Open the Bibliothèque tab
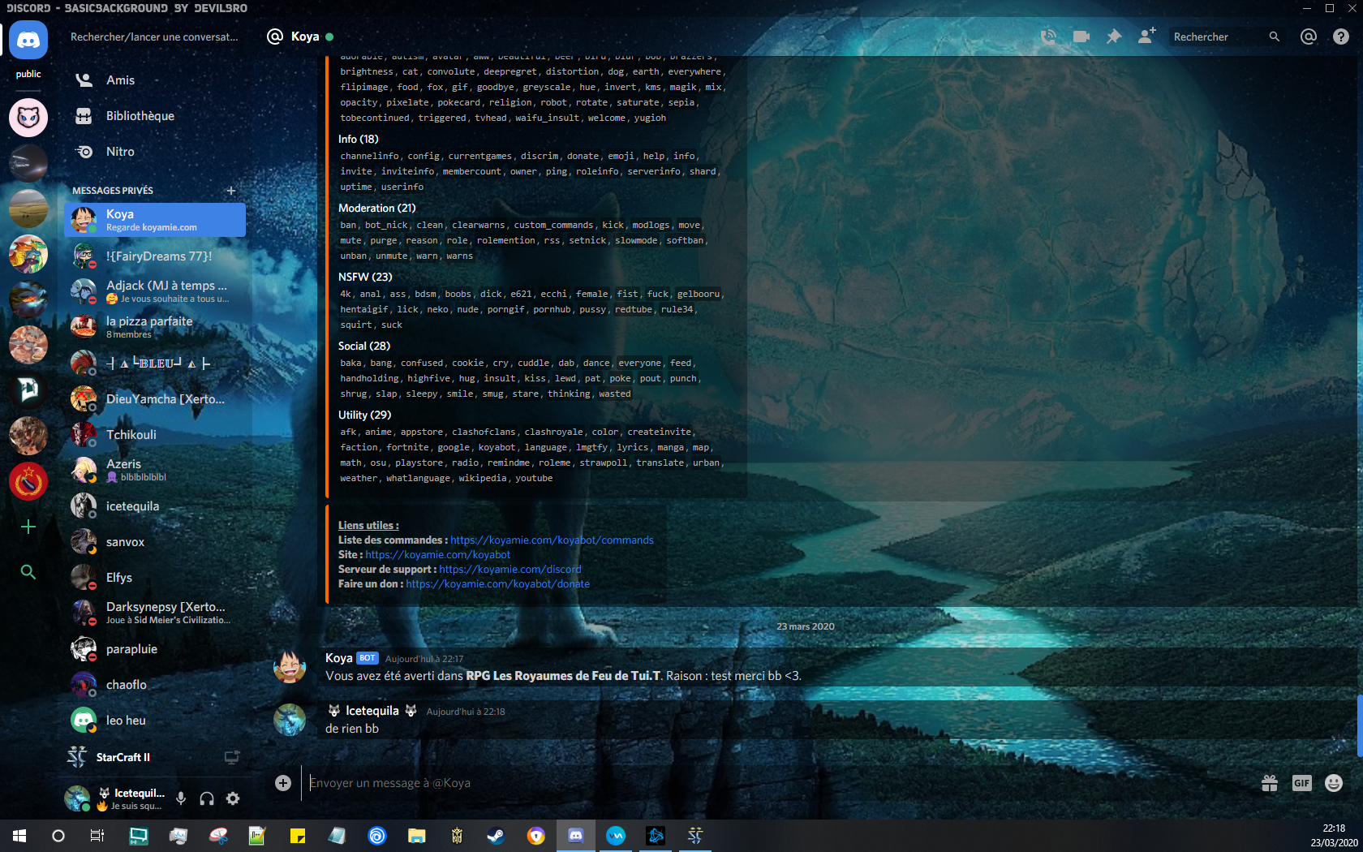Viewport: 1363px width, 852px height. point(140,116)
